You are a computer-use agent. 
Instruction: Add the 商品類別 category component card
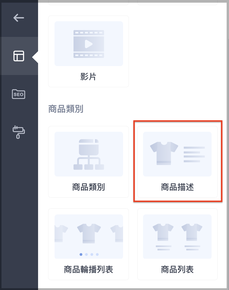click(x=89, y=162)
